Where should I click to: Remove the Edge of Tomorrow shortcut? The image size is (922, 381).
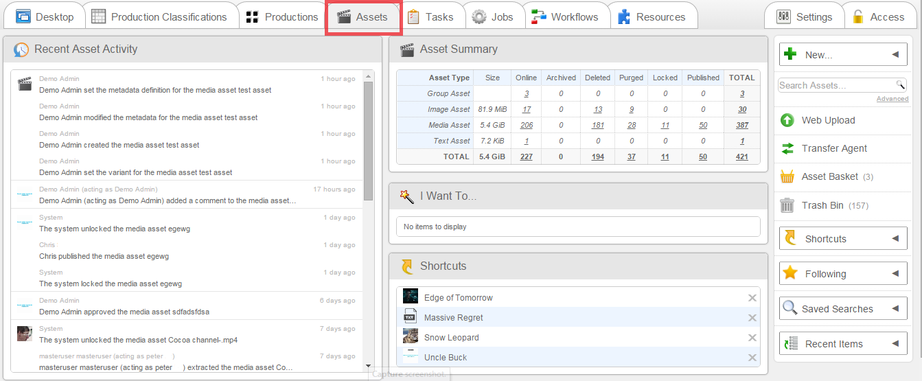pyautogui.click(x=752, y=298)
